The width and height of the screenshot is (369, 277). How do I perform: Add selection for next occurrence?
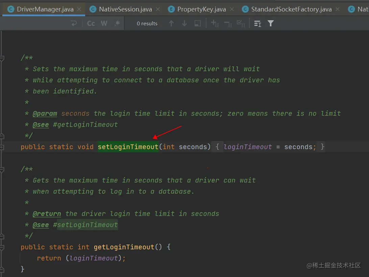tap(215, 24)
